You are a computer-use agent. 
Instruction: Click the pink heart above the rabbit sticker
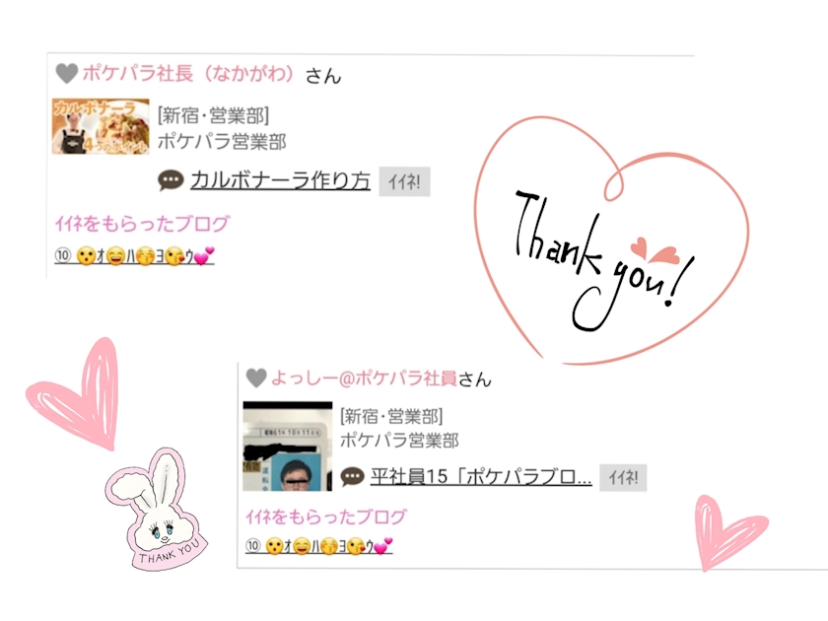pyautogui.click(x=73, y=393)
